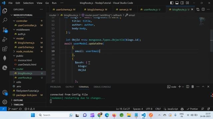Switch to DEBUG CONSOLE panel tab
213x119 pixels.
pyautogui.click(x=102, y=87)
